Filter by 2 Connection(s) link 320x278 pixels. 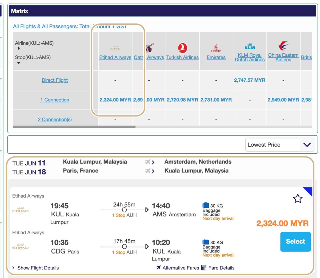pyautogui.click(x=55, y=119)
